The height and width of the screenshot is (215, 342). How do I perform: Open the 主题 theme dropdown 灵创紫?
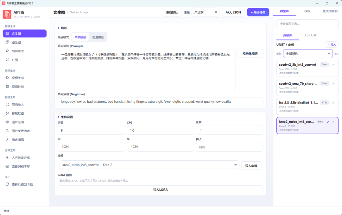click(x=206, y=12)
